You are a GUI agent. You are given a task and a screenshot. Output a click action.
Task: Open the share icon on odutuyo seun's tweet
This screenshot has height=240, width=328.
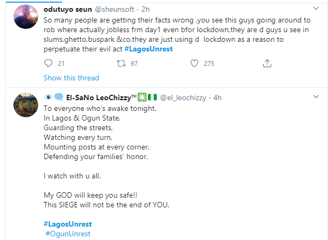(x=267, y=64)
